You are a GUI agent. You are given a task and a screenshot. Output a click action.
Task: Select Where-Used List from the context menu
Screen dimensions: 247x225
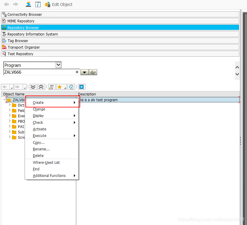46,162
